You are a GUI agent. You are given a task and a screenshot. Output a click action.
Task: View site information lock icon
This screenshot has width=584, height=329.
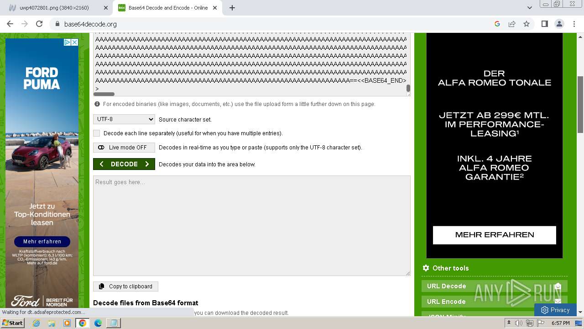click(57, 24)
